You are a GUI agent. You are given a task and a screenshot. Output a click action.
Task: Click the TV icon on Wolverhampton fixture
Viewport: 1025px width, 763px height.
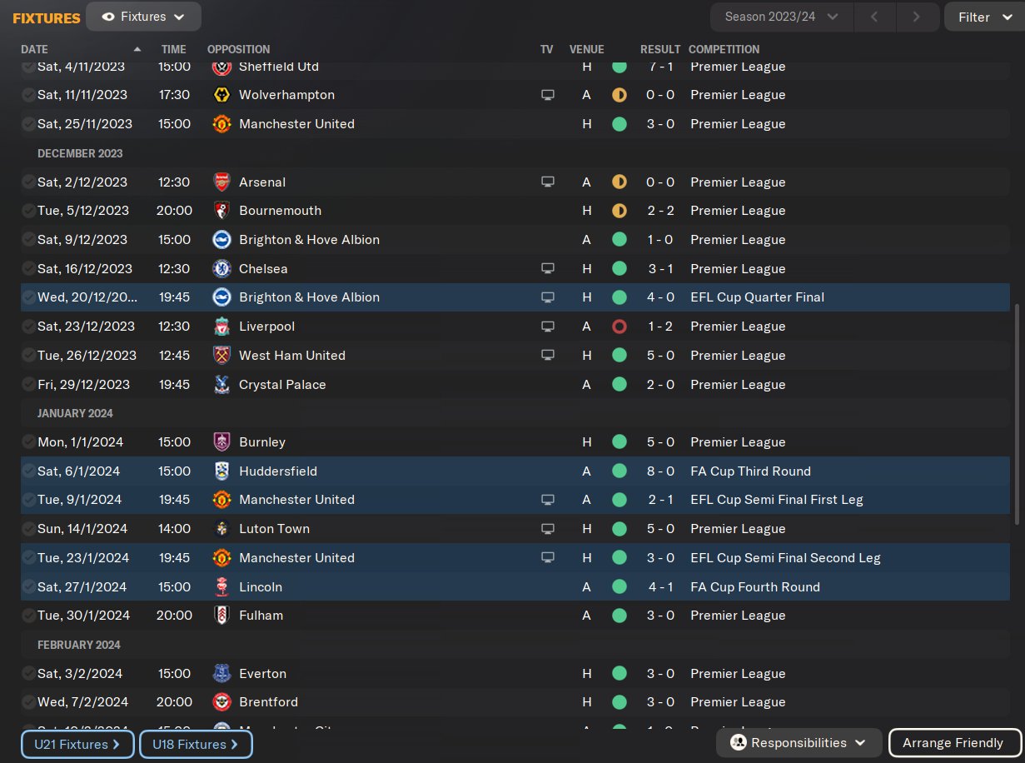pyautogui.click(x=547, y=95)
